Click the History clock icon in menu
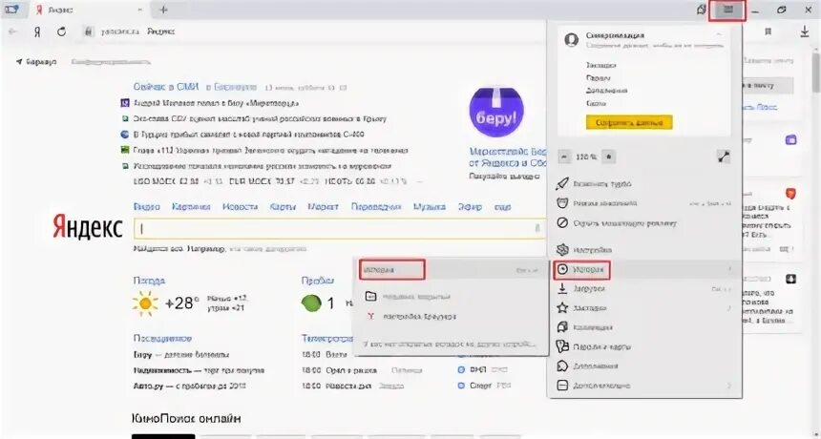This screenshot has width=821, height=439. (563, 269)
